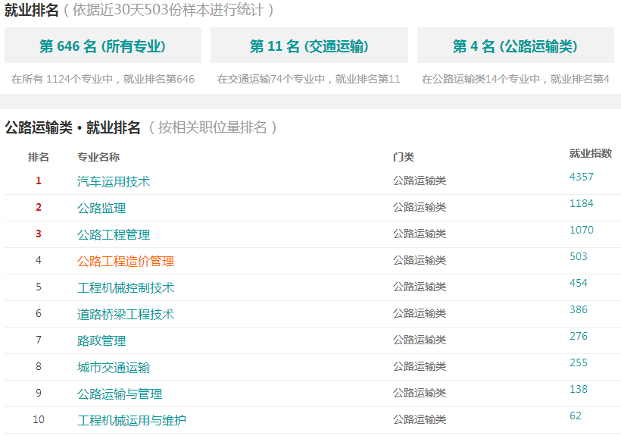
Task: Open the 公路运输与管理 major link
Action: pos(120,394)
